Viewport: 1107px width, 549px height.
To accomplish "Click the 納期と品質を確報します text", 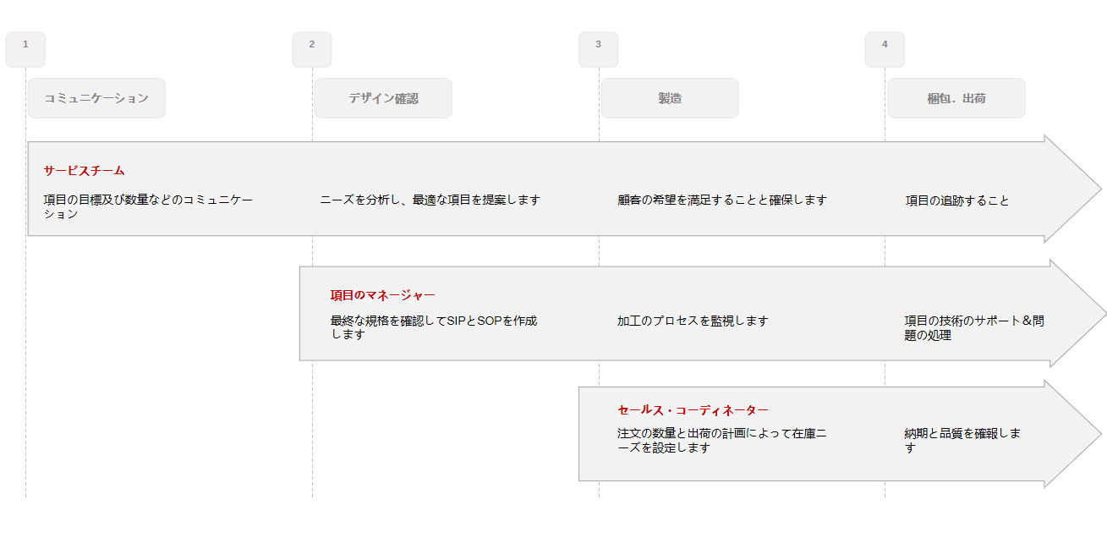I will [x=962, y=440].
